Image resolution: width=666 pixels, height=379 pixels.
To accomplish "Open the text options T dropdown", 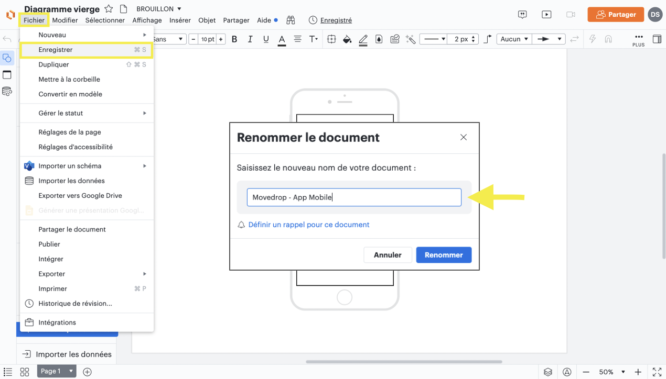I will 314,39.
